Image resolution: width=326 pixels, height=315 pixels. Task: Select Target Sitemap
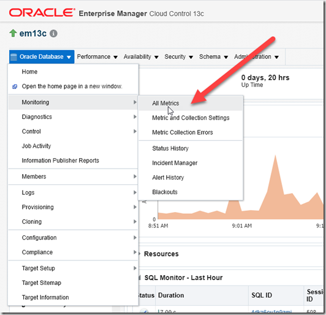tap(73, 283)
